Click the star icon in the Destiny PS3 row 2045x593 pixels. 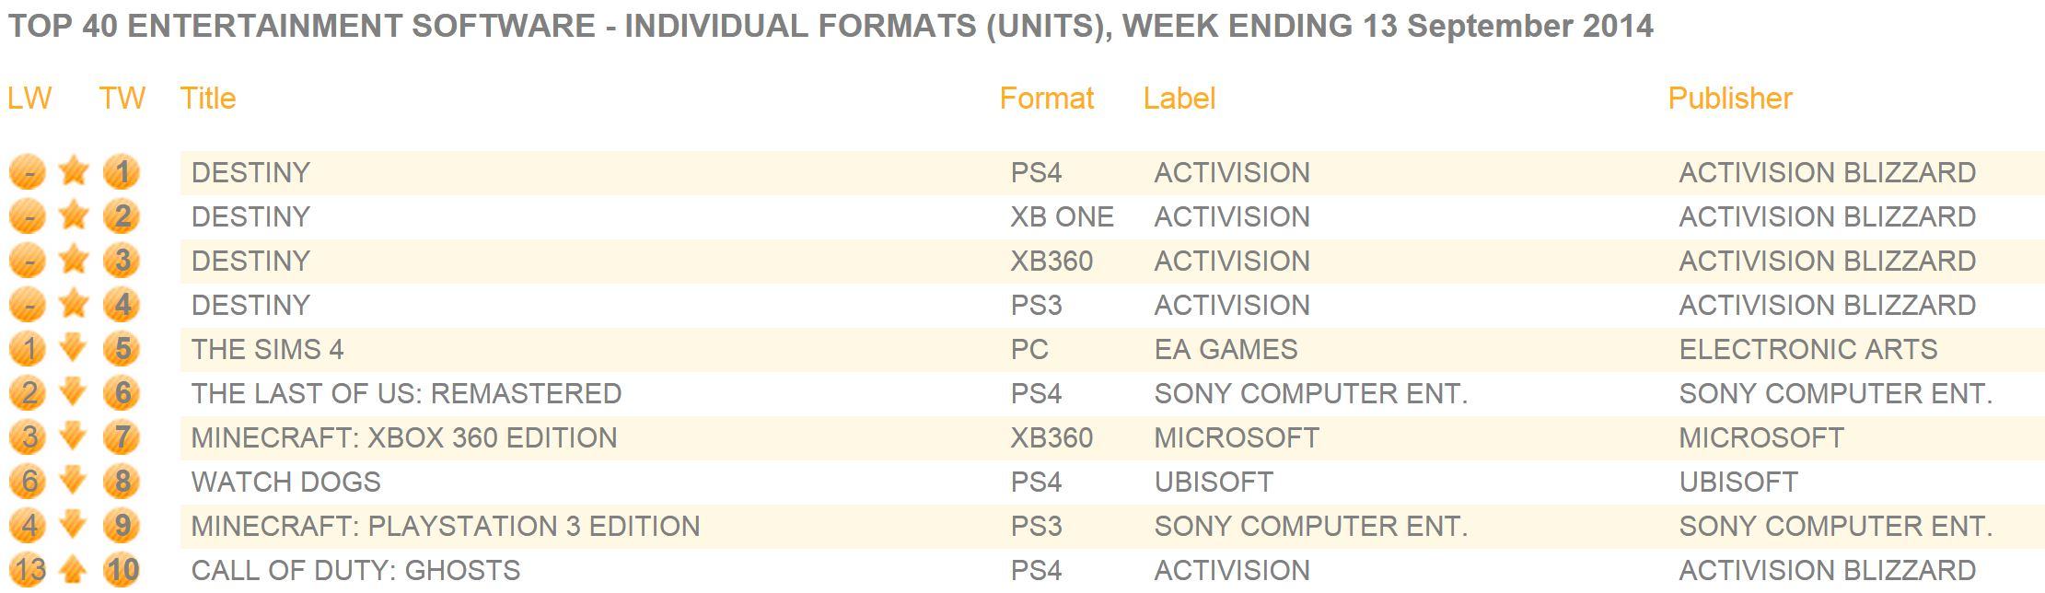(74, 304)
